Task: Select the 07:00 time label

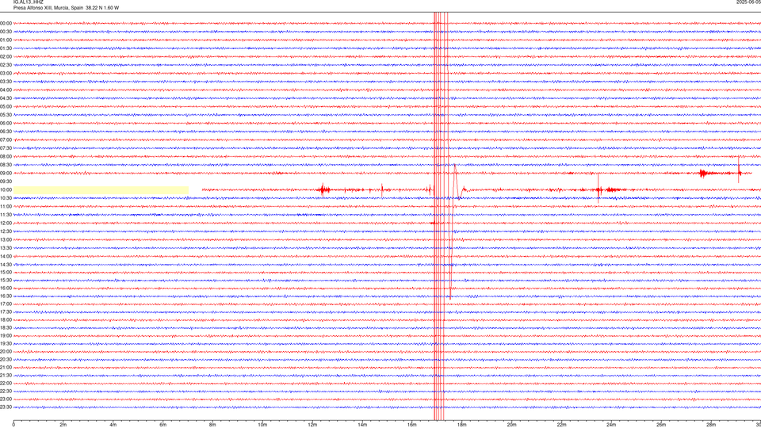Action: 6,139
